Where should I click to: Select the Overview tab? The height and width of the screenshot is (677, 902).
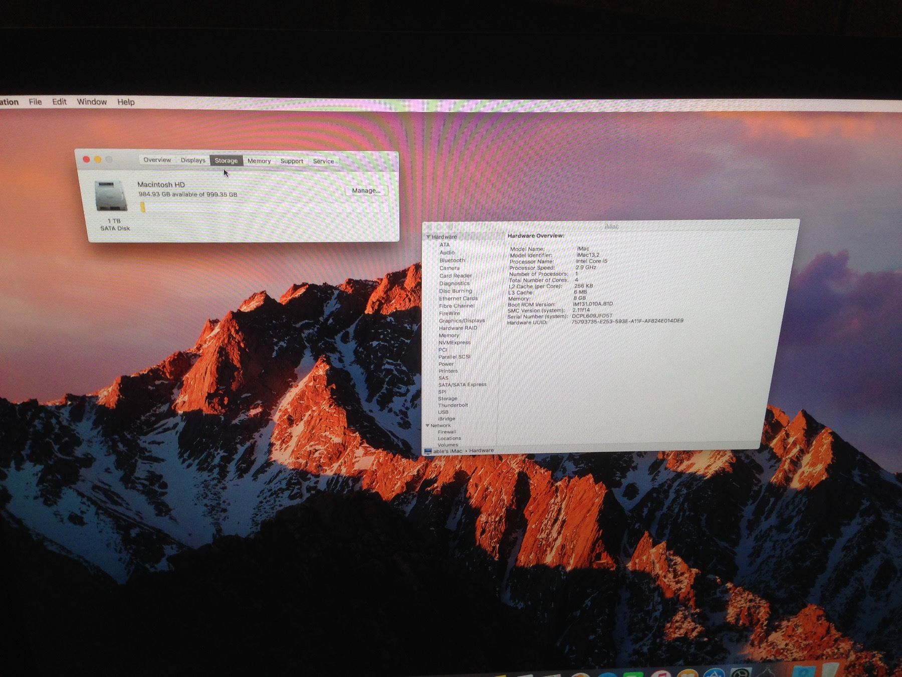pos(157,160)
